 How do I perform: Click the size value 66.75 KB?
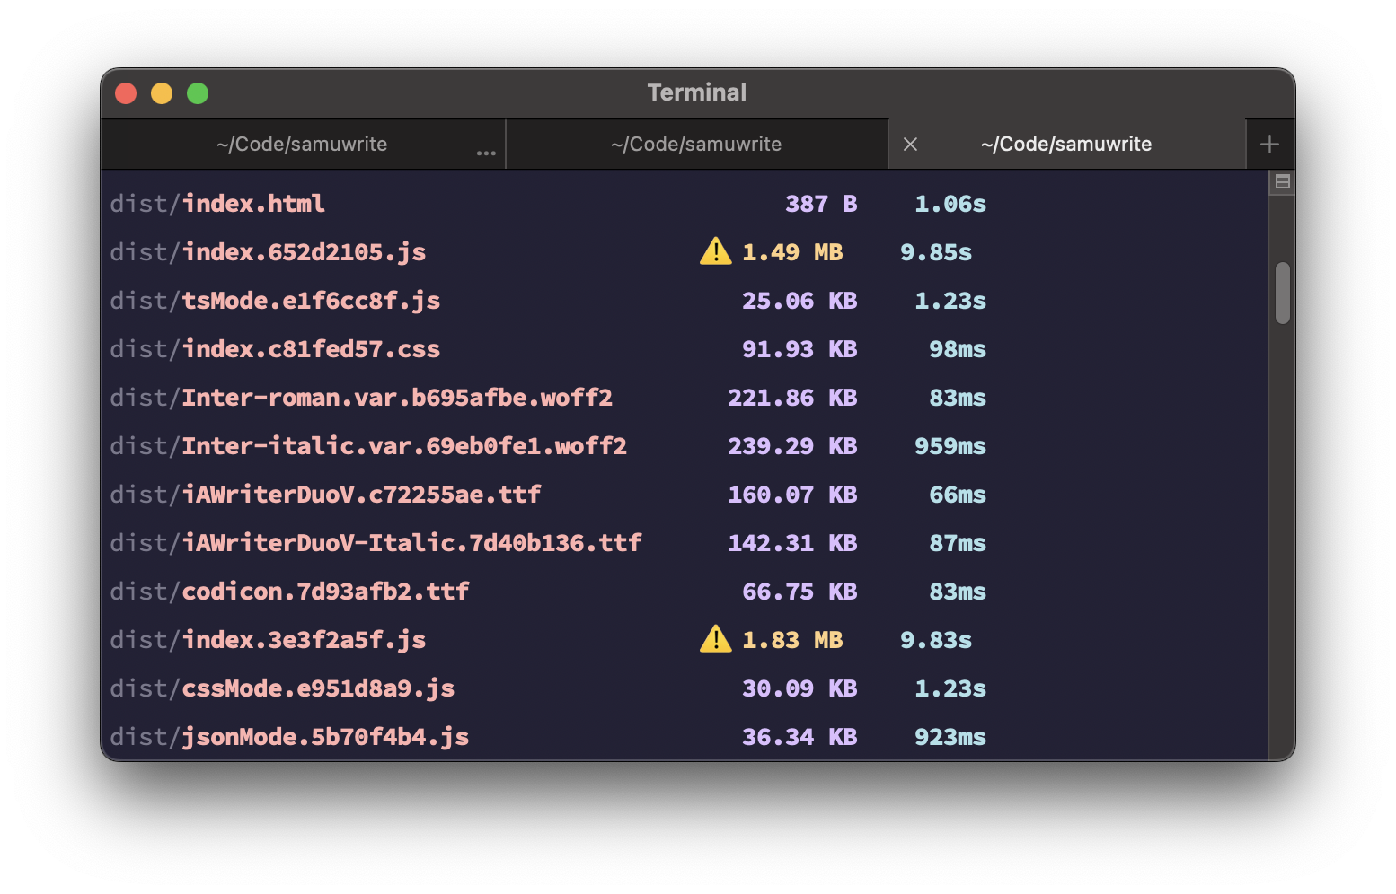tap(800, 592)
